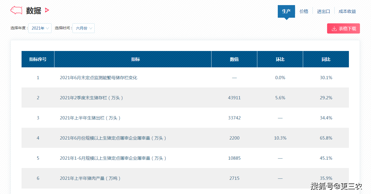Click the 环比 value 0.0%
This screenshot has width=371, height=194.
(280, 78)
